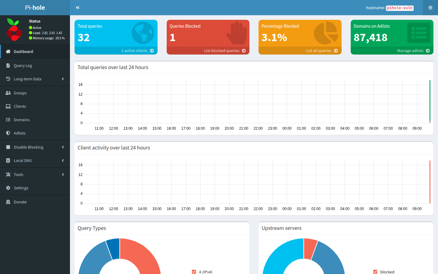Select the Domains list icon
The height and width of the screenshot is (274, 438).
pos(8,120)
